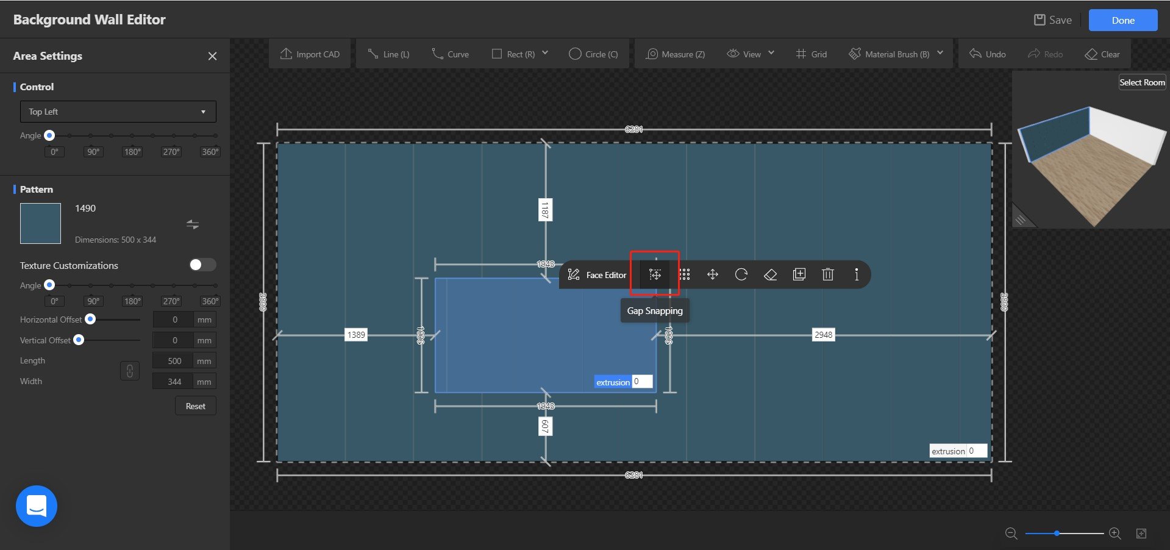This screenshot has height=550, width=1170.
Task: Click the rotate icon in floating toolbar
Action: click(741, 274)
